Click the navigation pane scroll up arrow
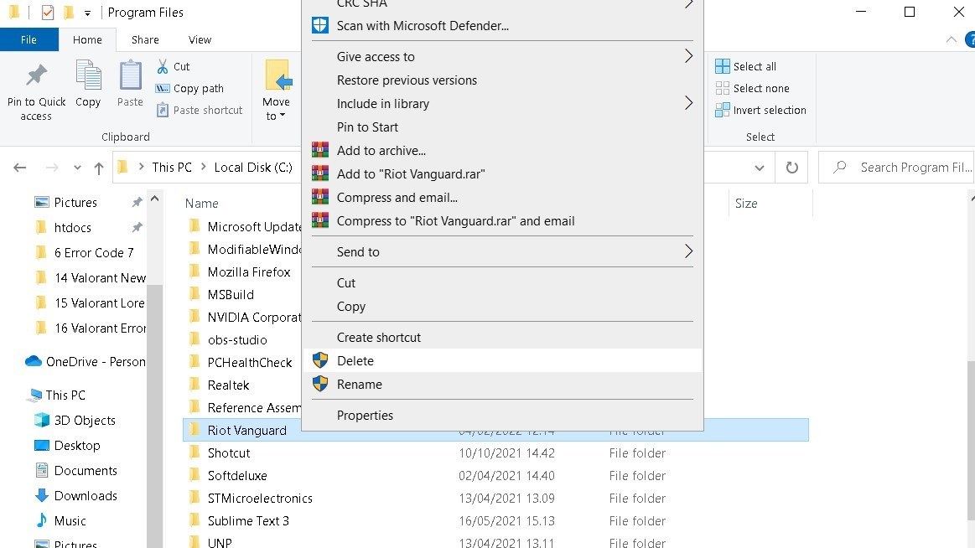 click(x=155, y=199)
